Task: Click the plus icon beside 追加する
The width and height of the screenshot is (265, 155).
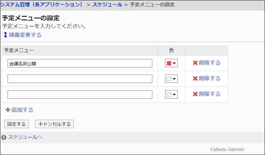Action: coord(8,110)
